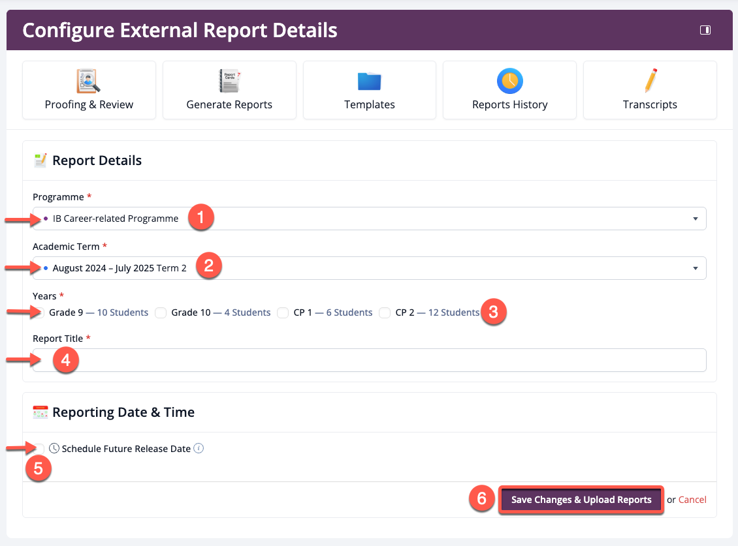Select the CP 1 checkbox

(283, 312)
